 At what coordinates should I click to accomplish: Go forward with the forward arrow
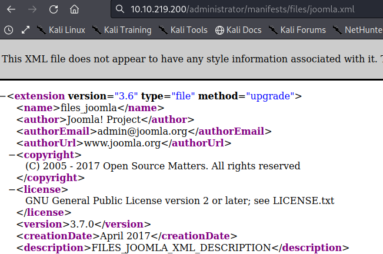pyautogui.click(x=32, y=9)
